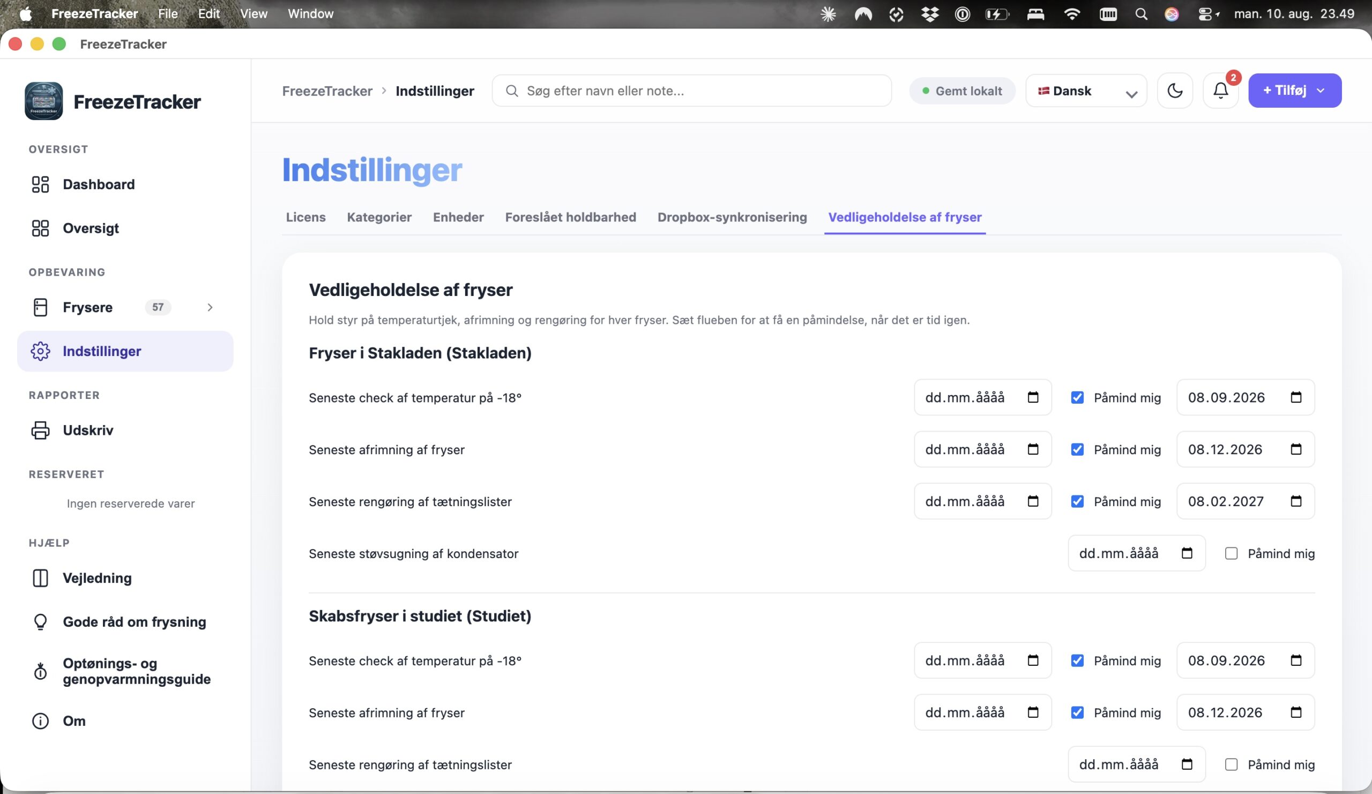Select the Vedligeholdelse af fryser tab
This screenshot has width=1372, height=794.
coord(905,217)
